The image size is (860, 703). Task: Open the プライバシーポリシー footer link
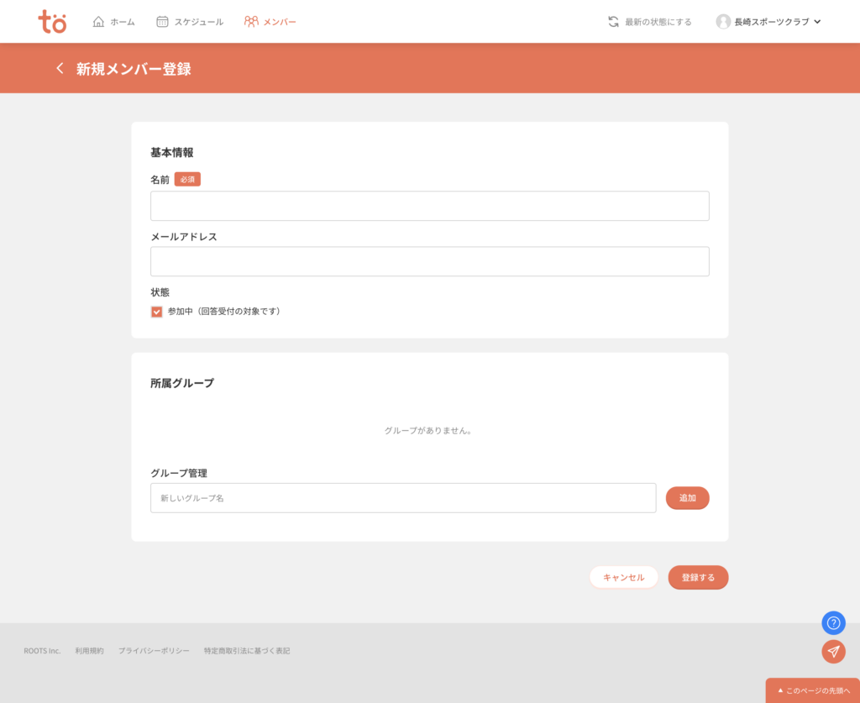155,651
